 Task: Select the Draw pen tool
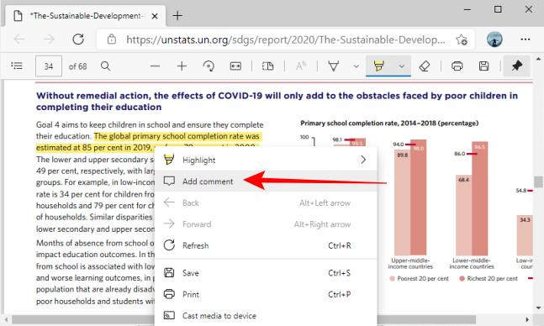pos(334,66)
